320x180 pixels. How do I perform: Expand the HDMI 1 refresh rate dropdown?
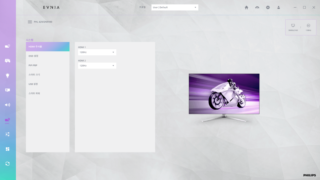[x=97, y=52]
